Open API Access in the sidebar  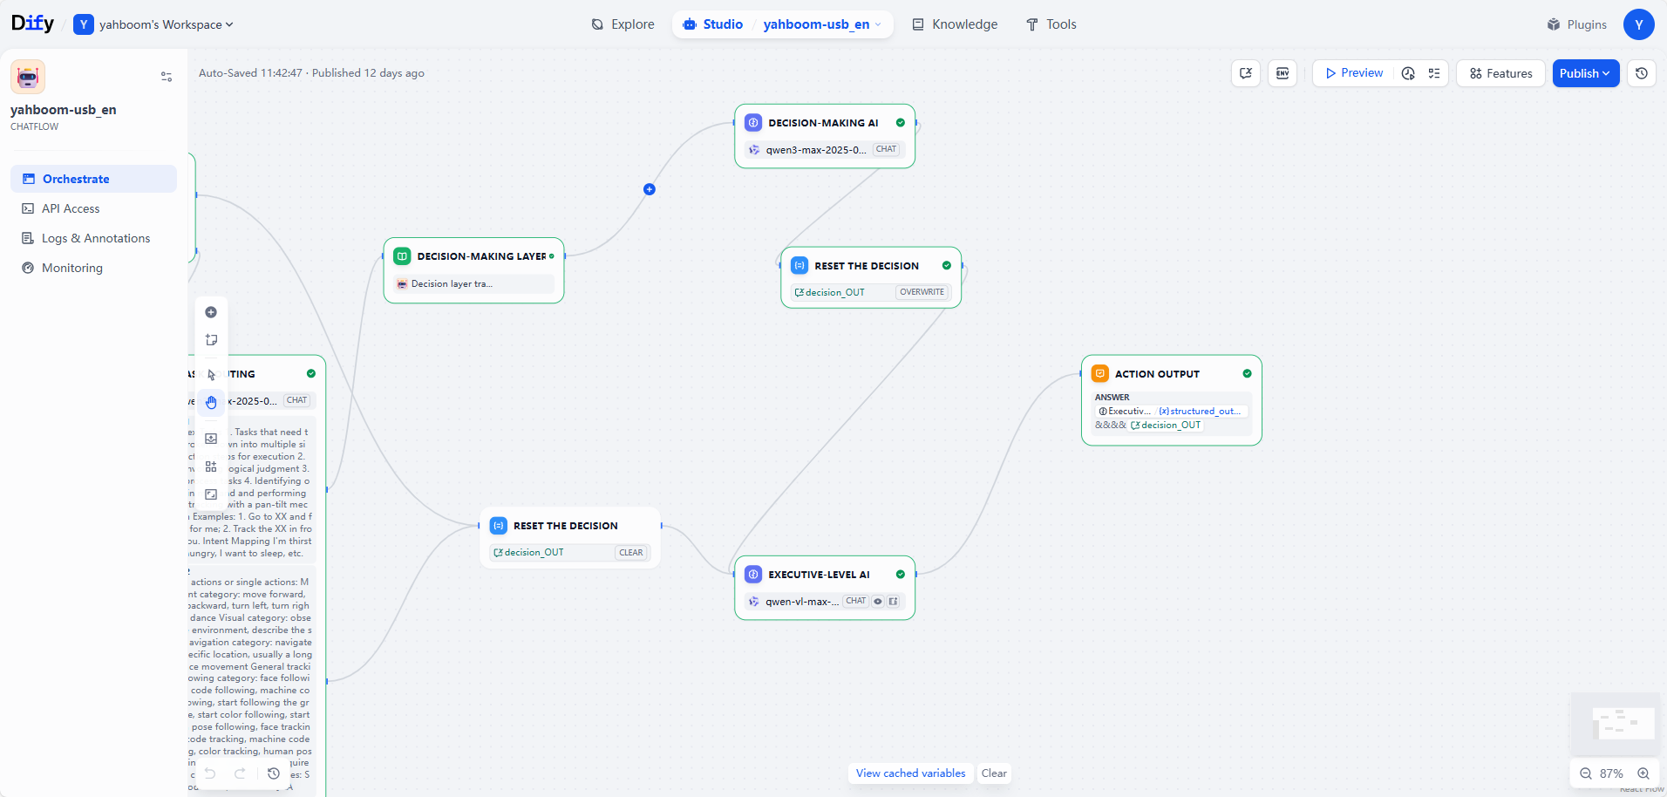click(x=93, y=208)
